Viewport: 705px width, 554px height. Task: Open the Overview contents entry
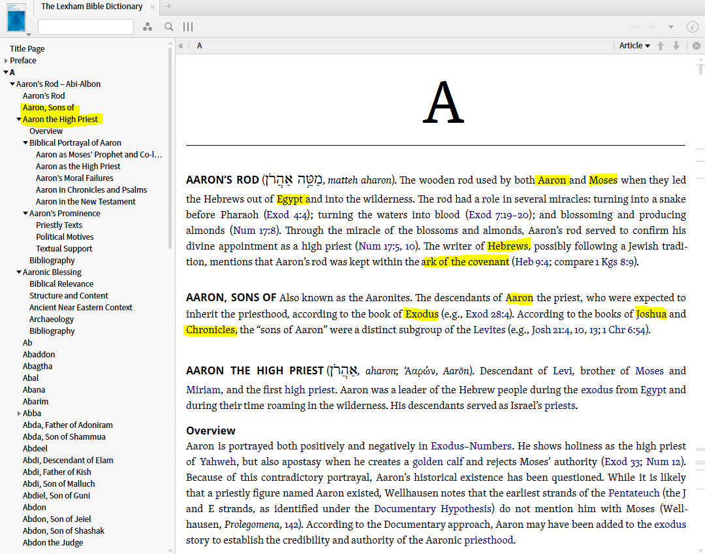(x=46, y=131)
